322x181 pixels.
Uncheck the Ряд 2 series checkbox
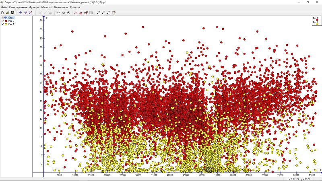[3, 21]
